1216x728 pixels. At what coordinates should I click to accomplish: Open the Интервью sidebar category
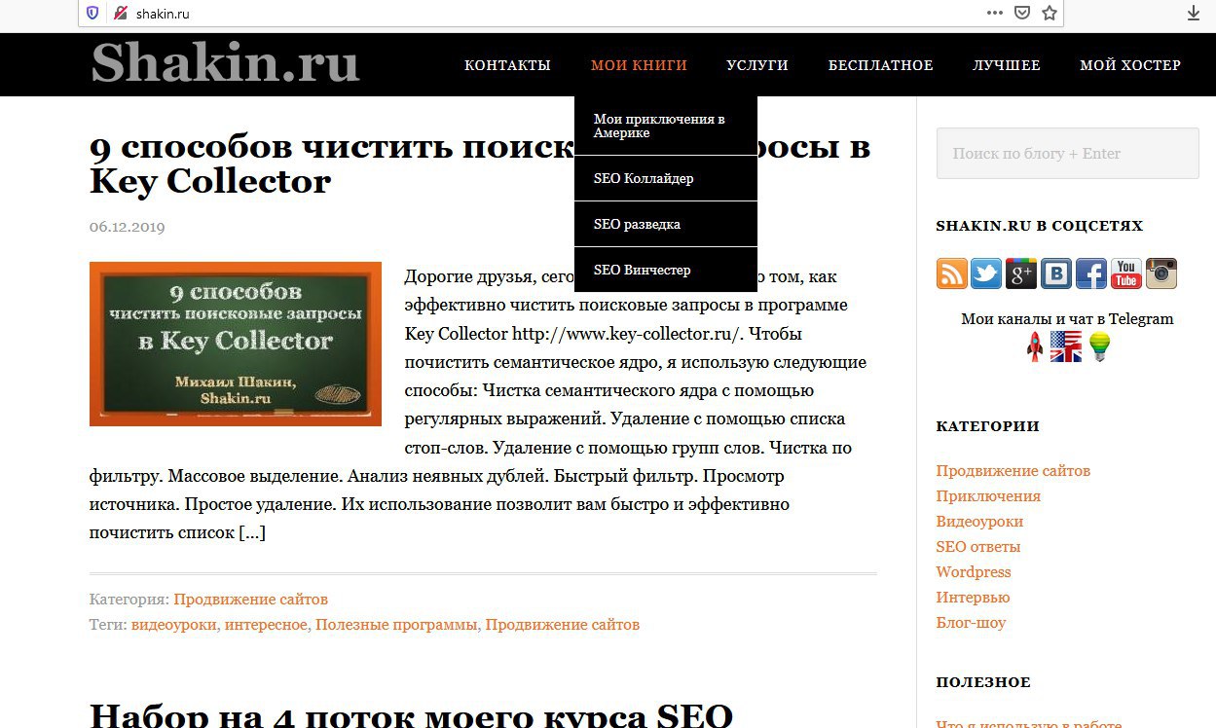click(x=973, y=598)
